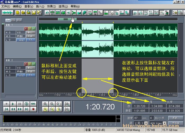Enable loop playback infinity button
The height and width of the screenshot is (133, 185).
pyautogui.click(x=33, y=104)
